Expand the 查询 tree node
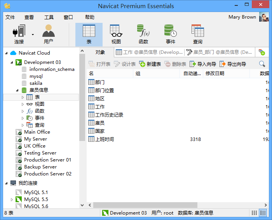272x220 pixels. 23,125
